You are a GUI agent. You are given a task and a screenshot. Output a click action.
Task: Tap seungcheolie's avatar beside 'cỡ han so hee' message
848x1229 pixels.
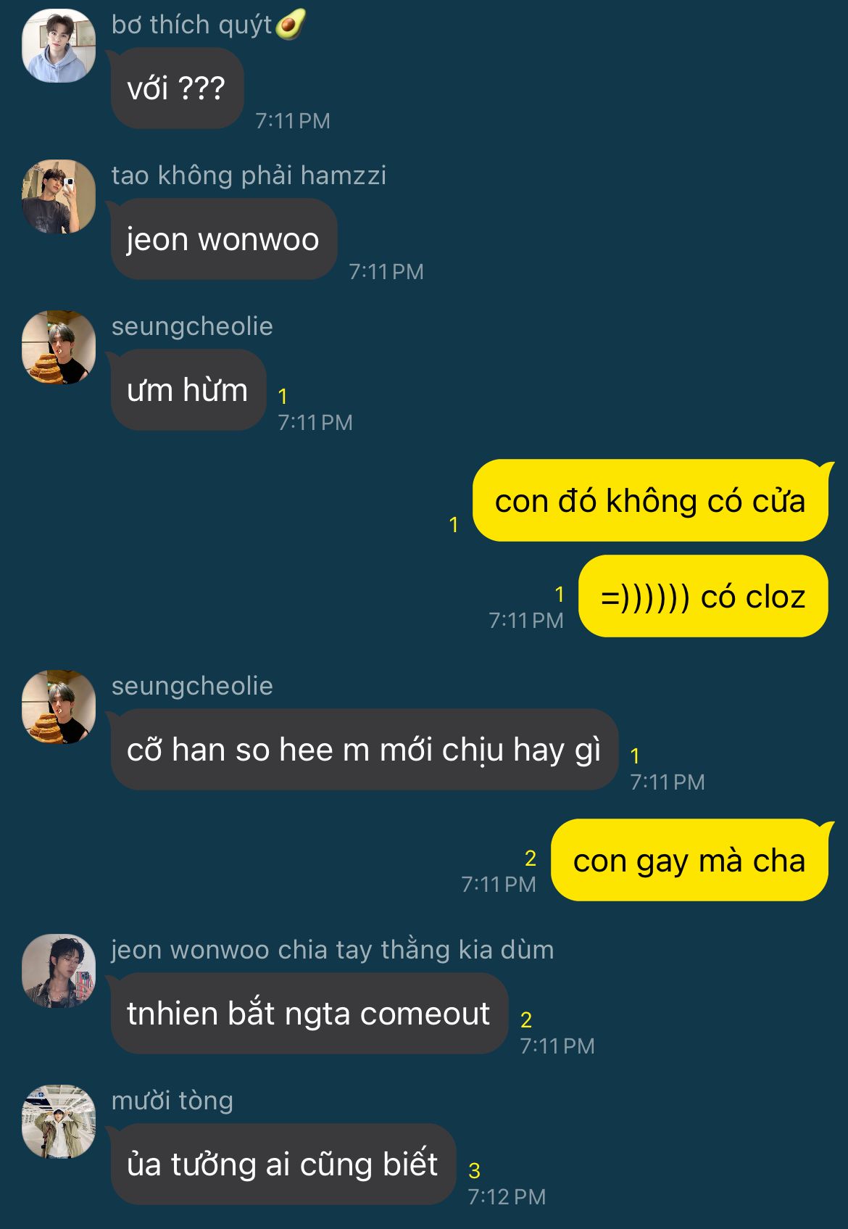[59, 707]
